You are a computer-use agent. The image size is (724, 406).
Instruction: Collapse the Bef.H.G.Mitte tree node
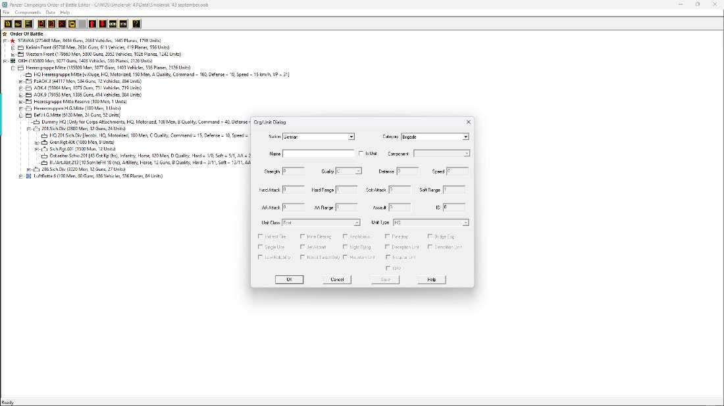(21, 115)
